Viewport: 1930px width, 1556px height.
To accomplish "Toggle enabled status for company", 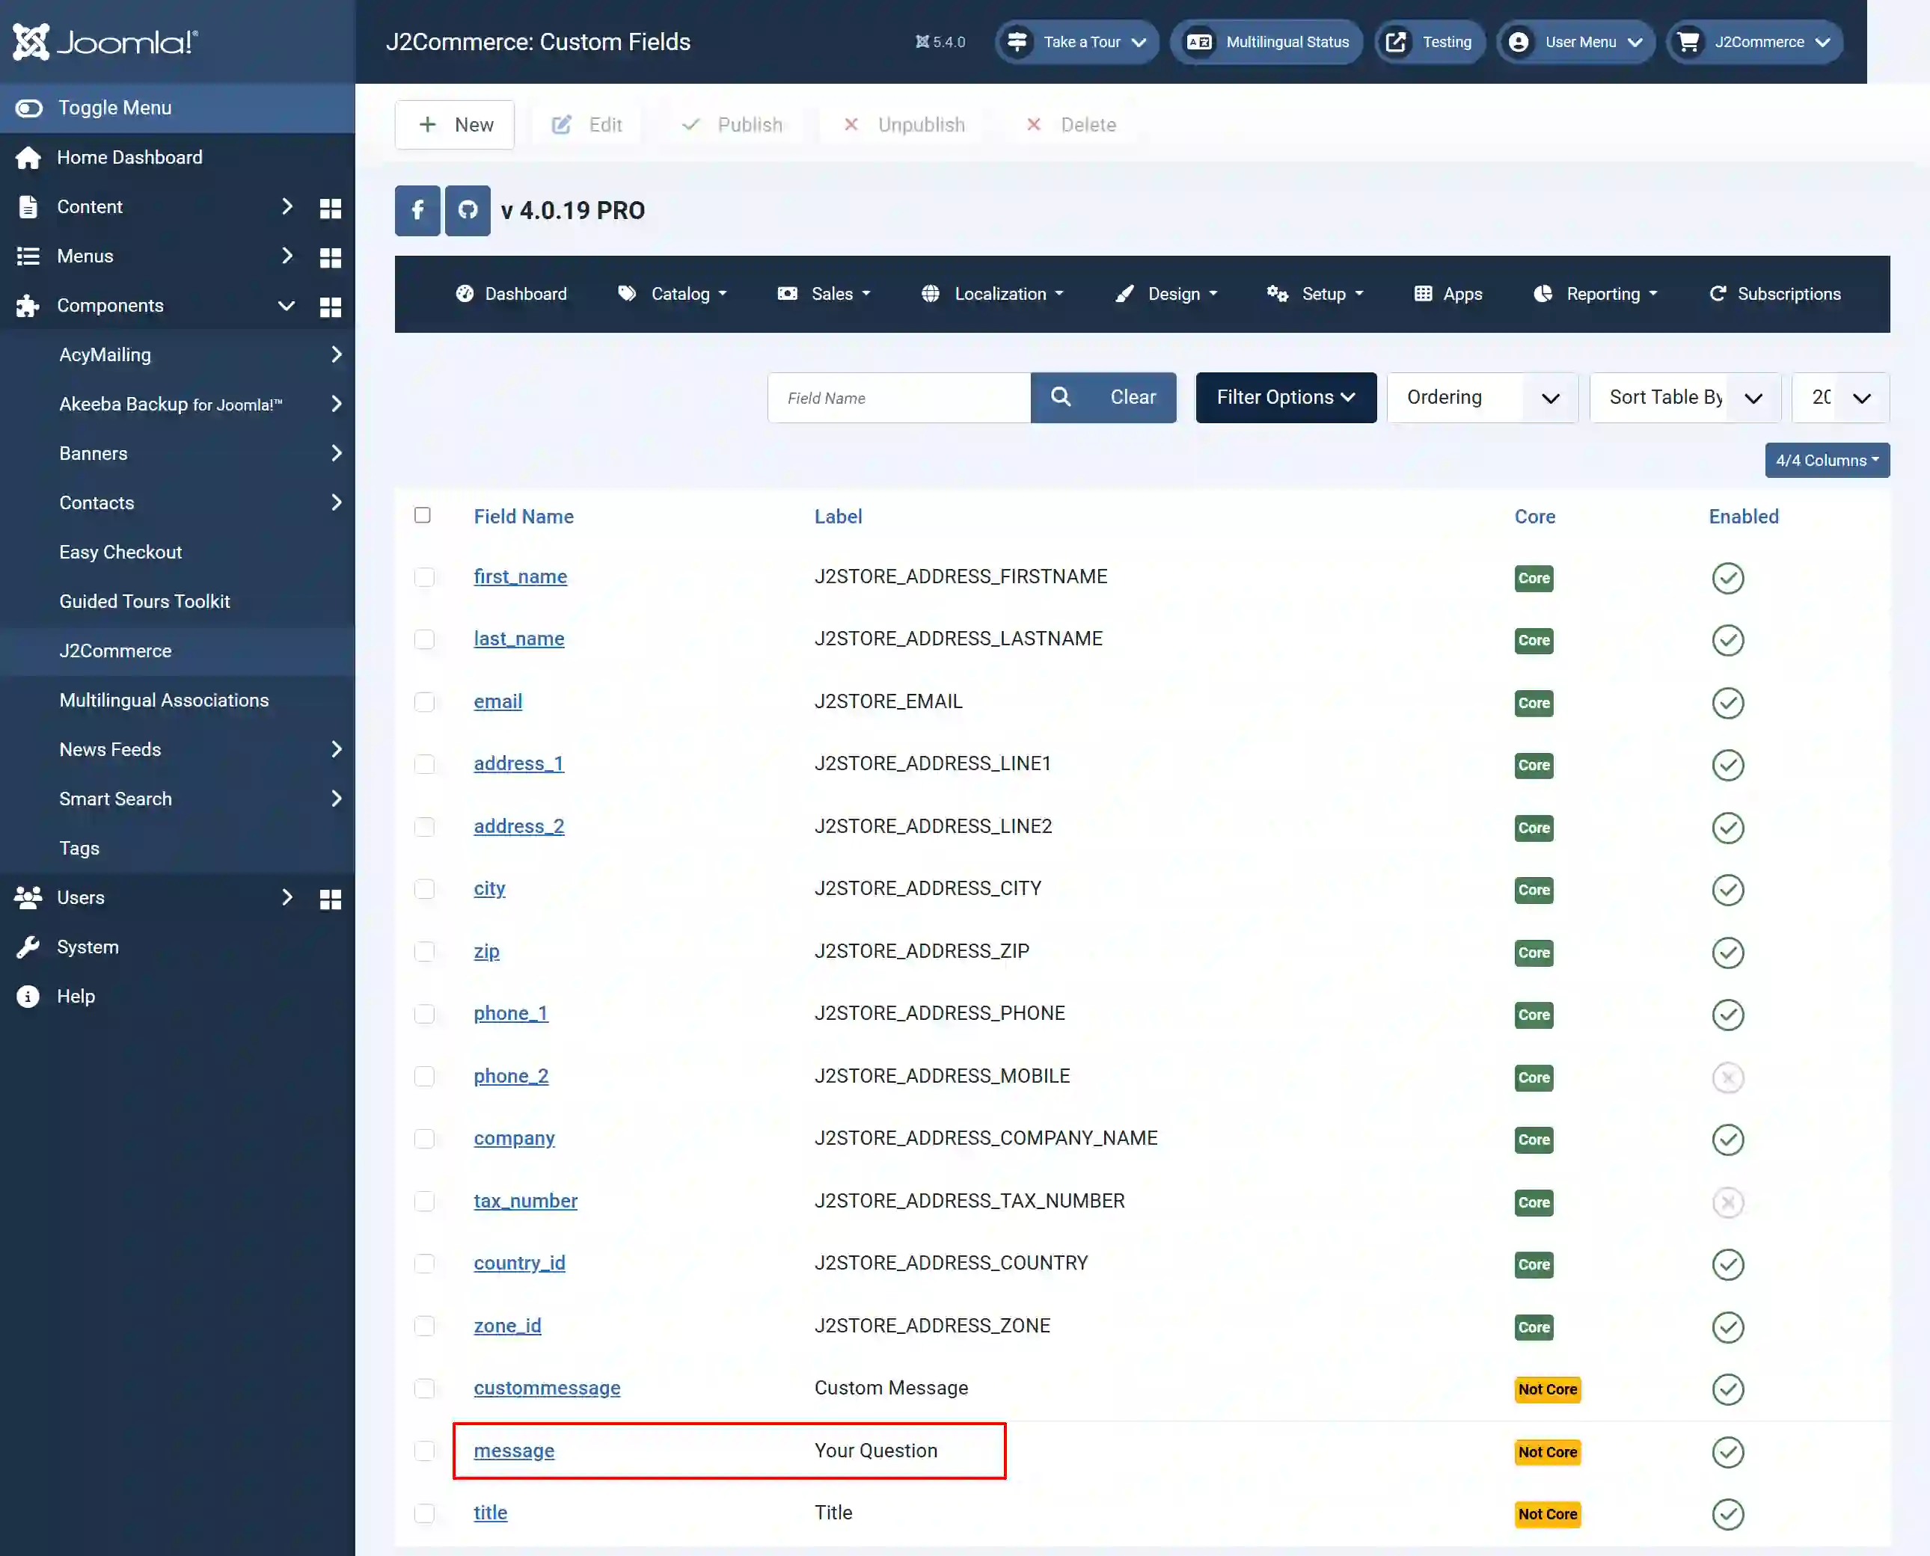I will click(1727, 1140).
